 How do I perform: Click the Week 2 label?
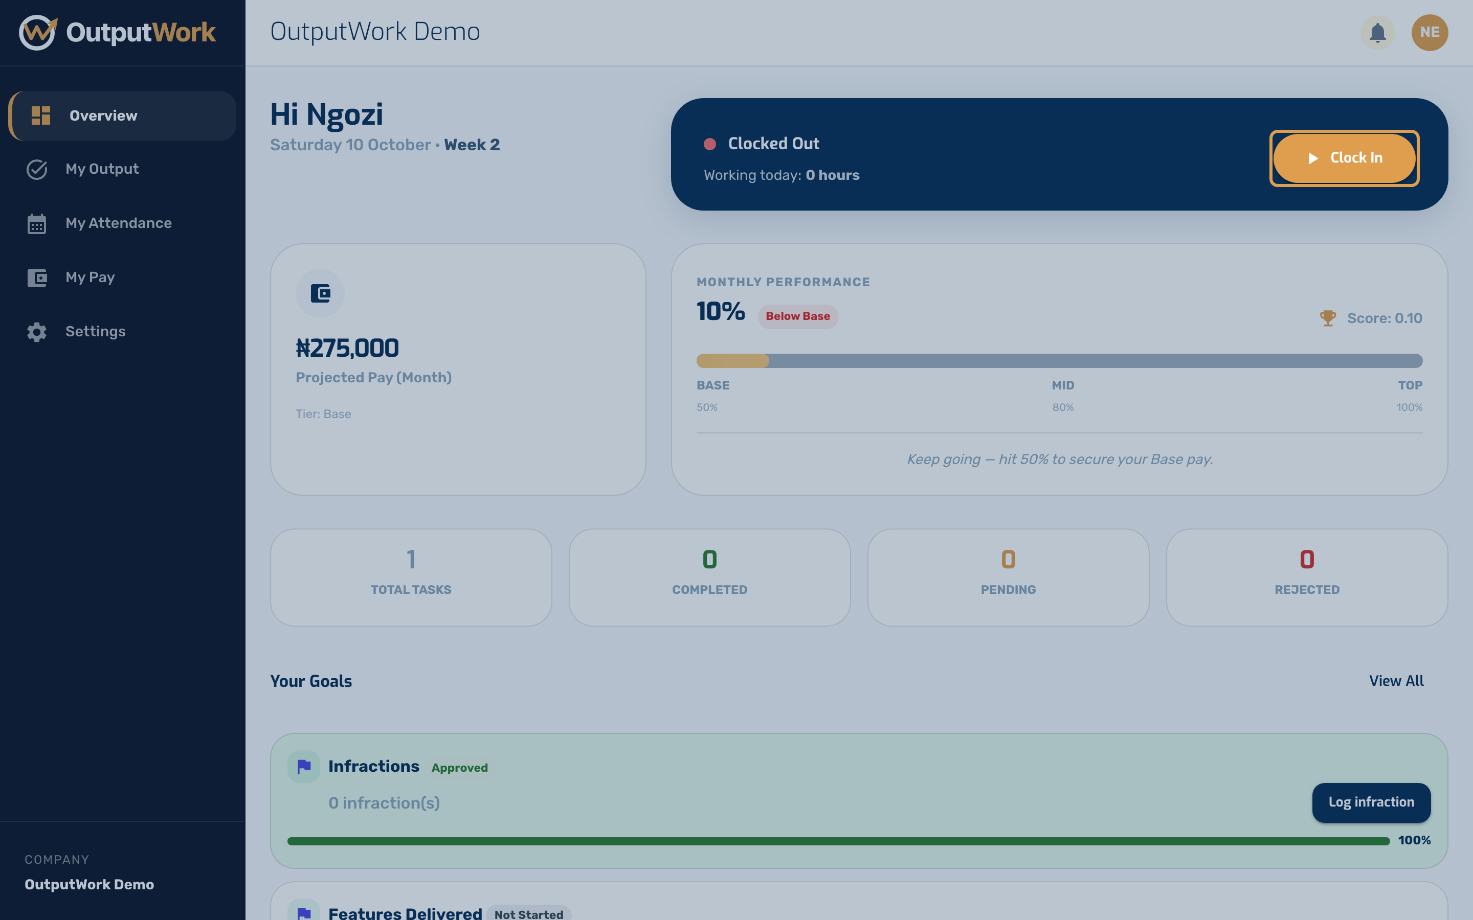click(472, 145)
